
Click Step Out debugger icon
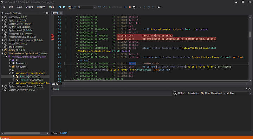[x=153, y=7]
